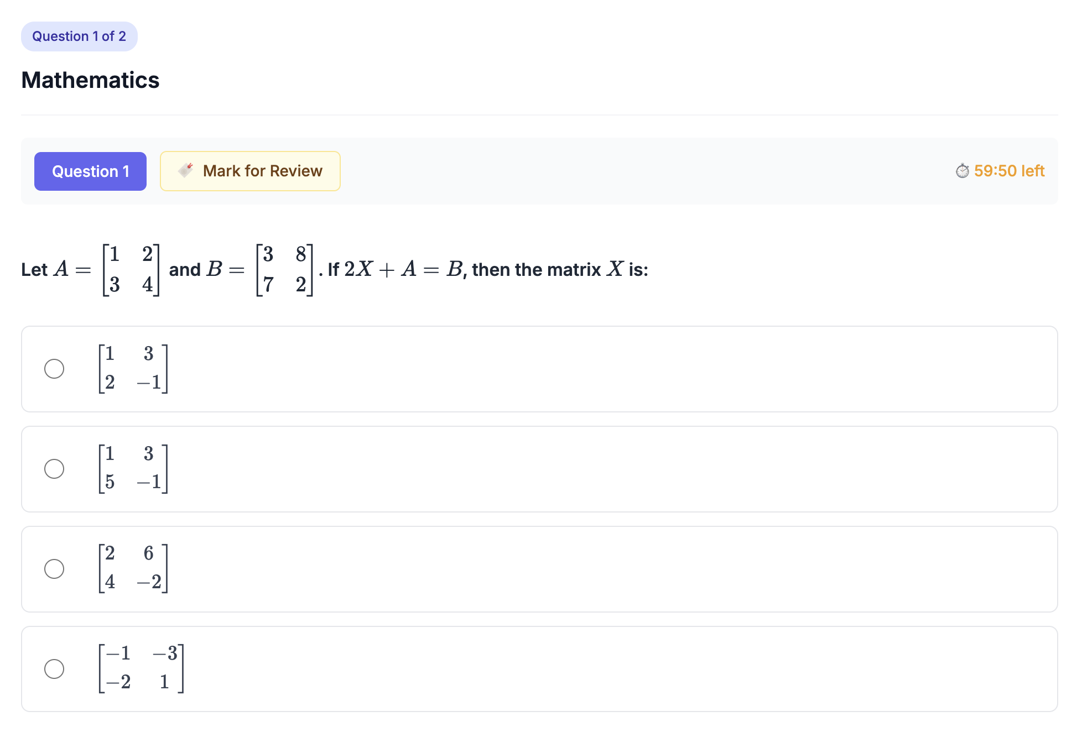Choose the third answer option card
1082x732 pixels.
tap(539, 569)
